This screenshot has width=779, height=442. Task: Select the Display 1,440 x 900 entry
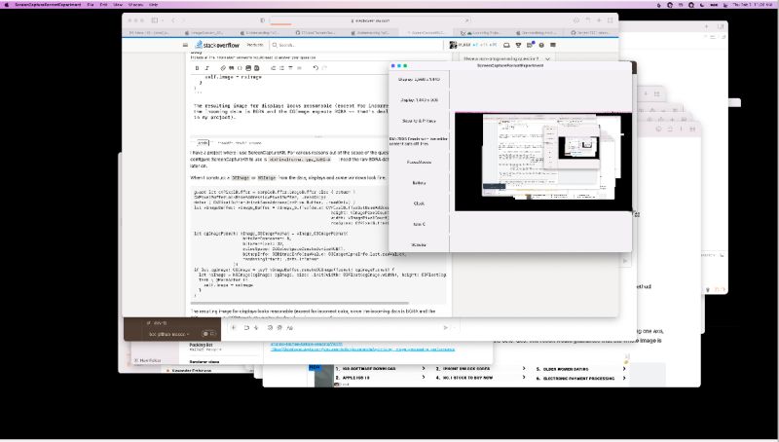coord(419,100)
